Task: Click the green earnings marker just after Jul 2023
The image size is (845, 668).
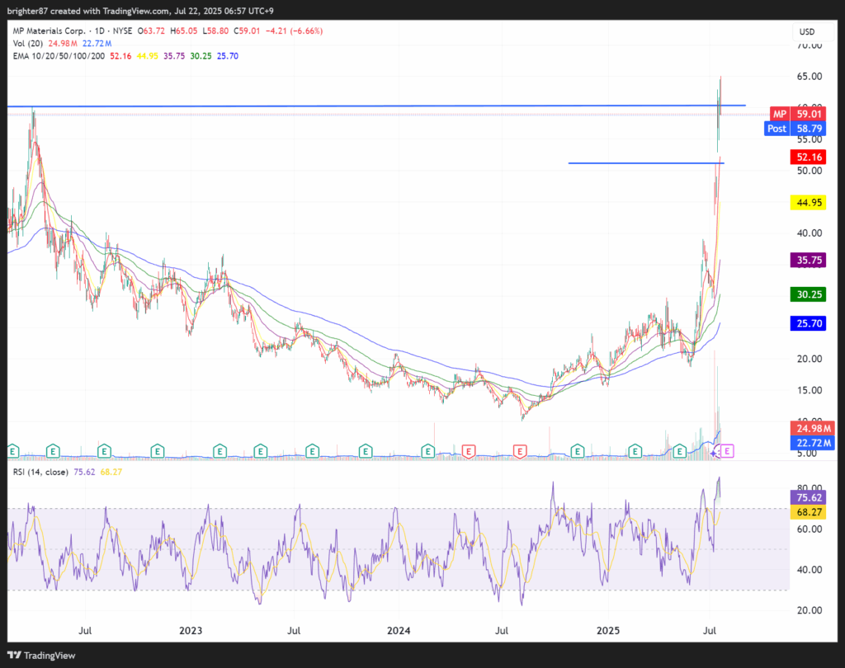Action: click(312, 451)
